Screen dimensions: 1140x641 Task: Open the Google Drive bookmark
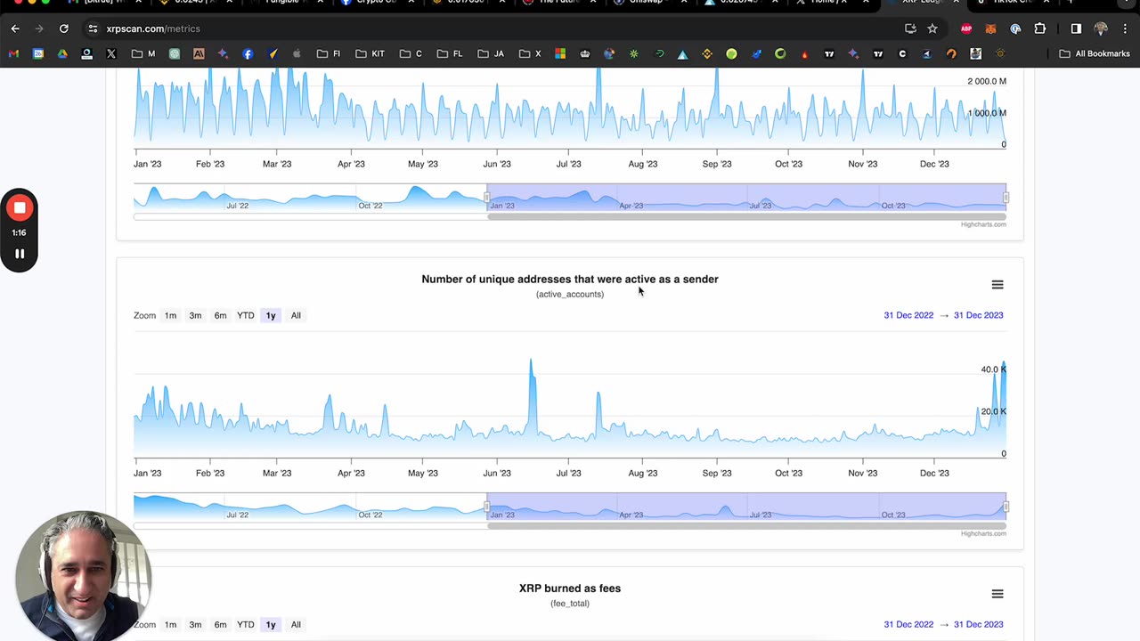click(62, 53)
